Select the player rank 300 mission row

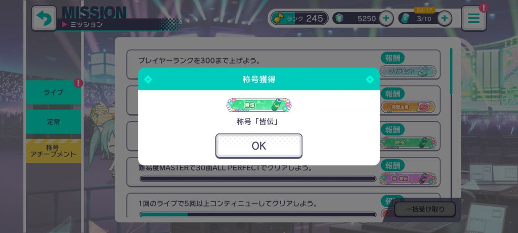point(283,64)
